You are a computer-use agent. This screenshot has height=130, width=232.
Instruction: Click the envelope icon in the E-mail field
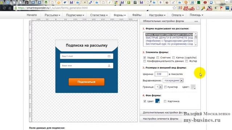click(x=109, y=56)
